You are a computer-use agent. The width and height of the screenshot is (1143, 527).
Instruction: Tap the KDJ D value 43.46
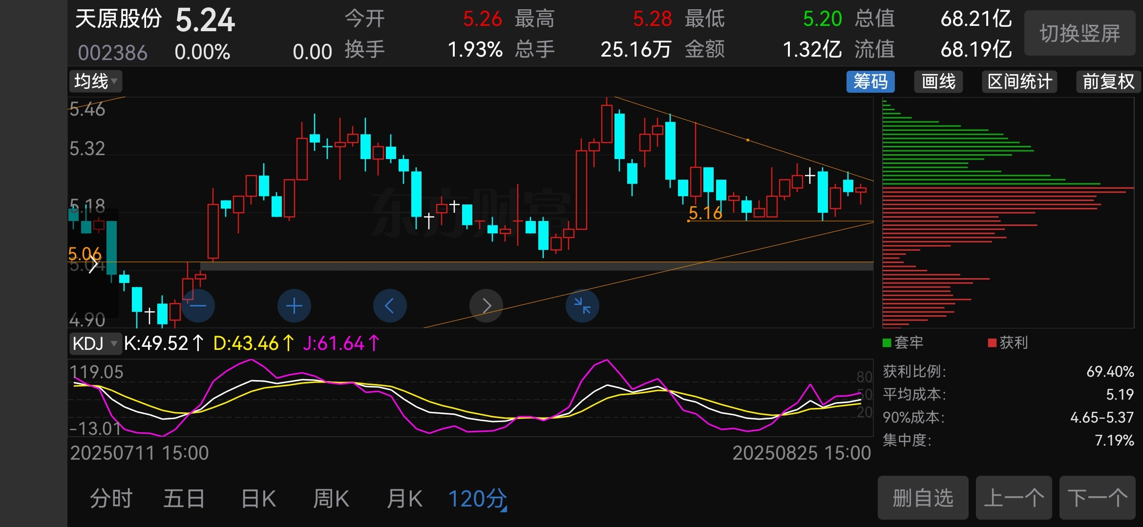click(254, 344)
